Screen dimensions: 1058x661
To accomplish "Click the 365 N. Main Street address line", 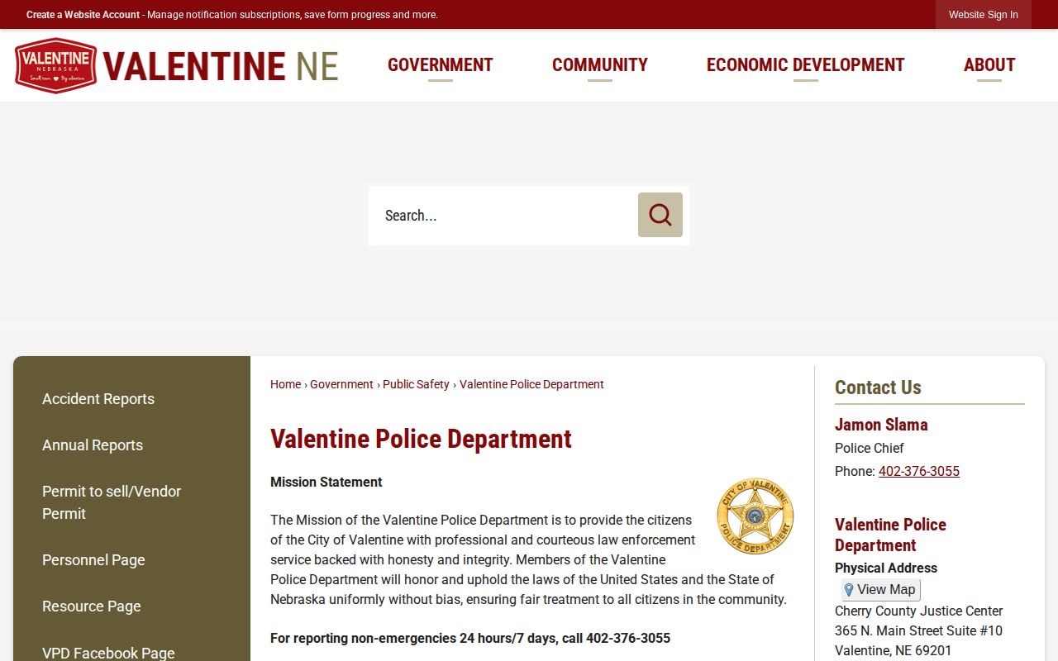I will [918, 630].
